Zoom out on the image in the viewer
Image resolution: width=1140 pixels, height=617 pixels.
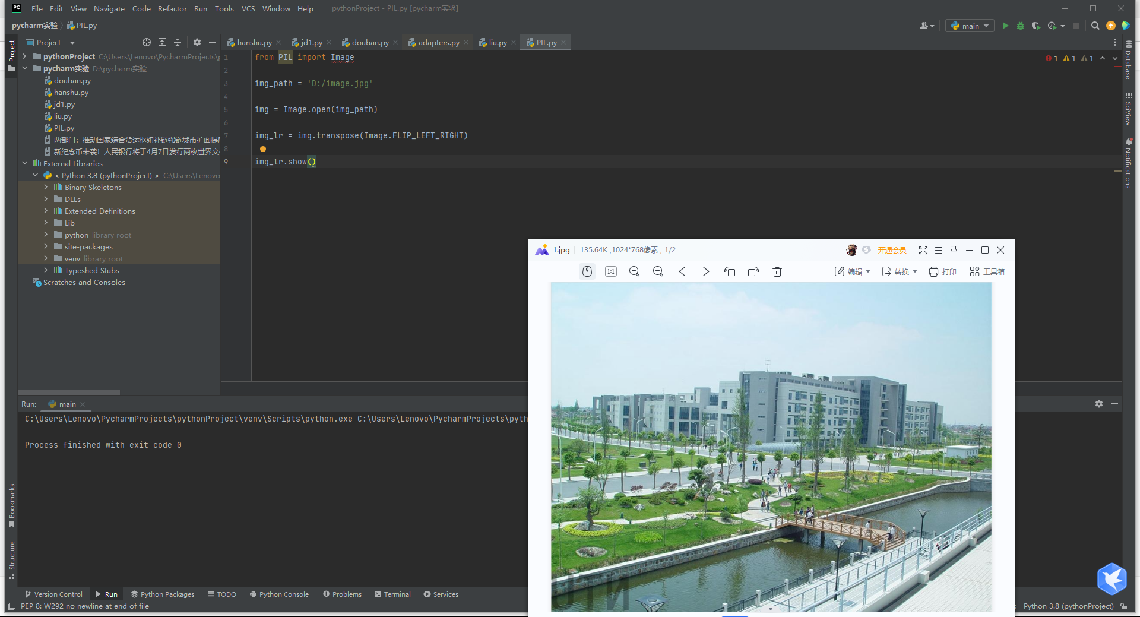pyautogui.click(x=658, y=271)
